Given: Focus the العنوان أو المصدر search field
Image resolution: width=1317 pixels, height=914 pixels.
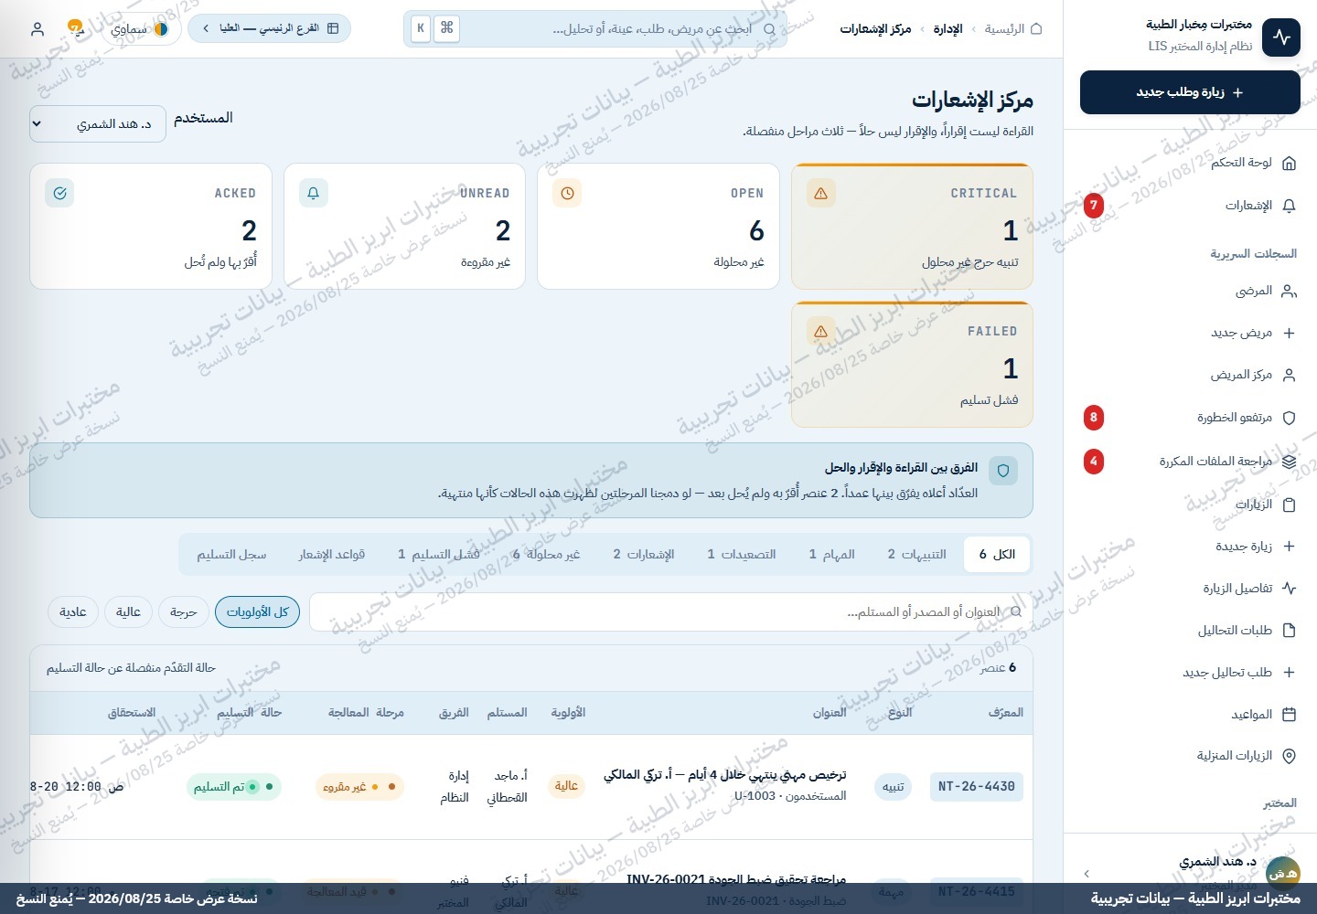Looking at the screenshot, I should 670,612.
